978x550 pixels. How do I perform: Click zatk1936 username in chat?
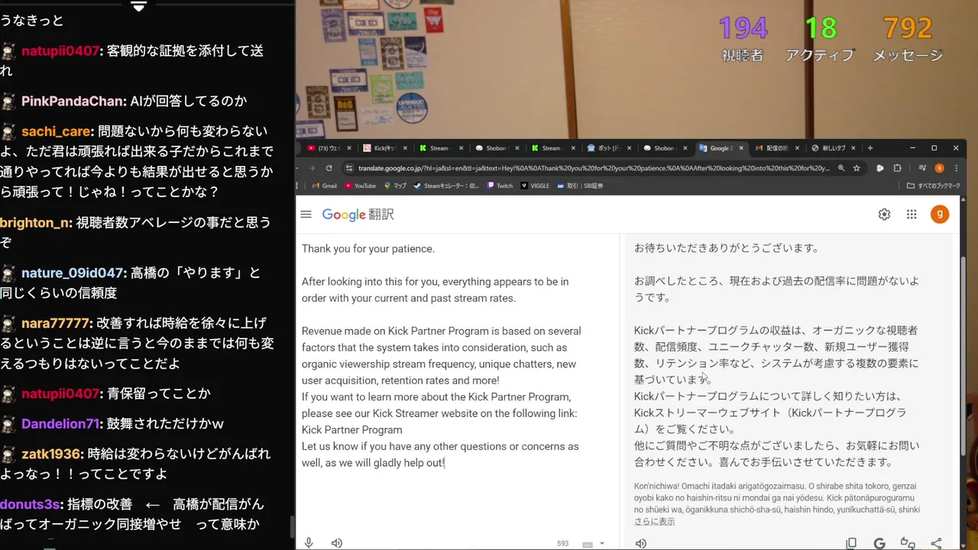51,454
